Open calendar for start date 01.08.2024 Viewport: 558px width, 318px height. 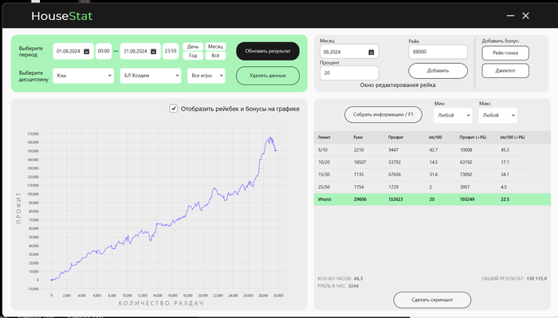(x=86, y=52)
